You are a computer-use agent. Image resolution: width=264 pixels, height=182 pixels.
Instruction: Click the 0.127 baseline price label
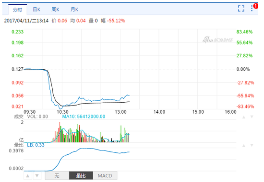17,69
